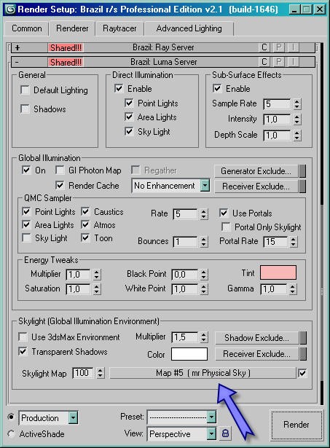
Task: Click the Depth Scale spinner
Action: (297, 135)
